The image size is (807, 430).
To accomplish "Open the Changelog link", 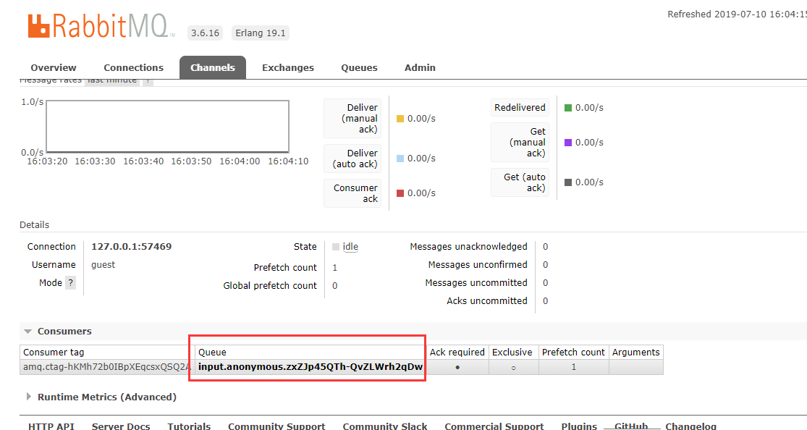I will tap(690, 426).
